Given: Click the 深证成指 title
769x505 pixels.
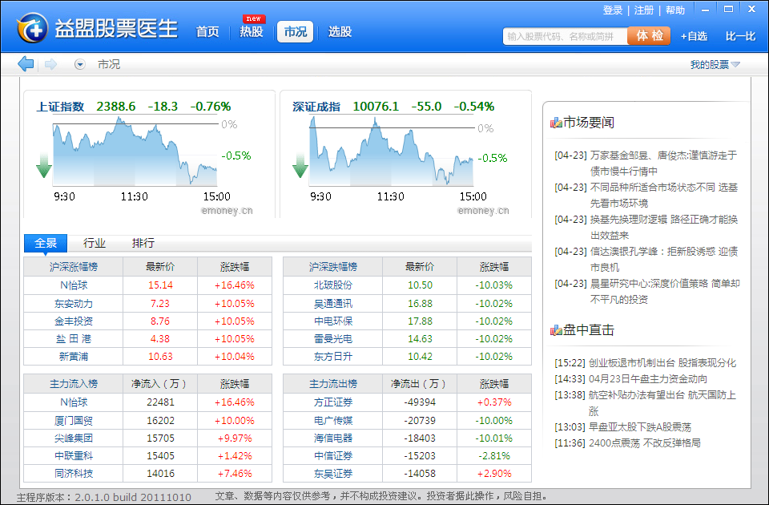Looking at the screenshot, I should click(316, 107).
